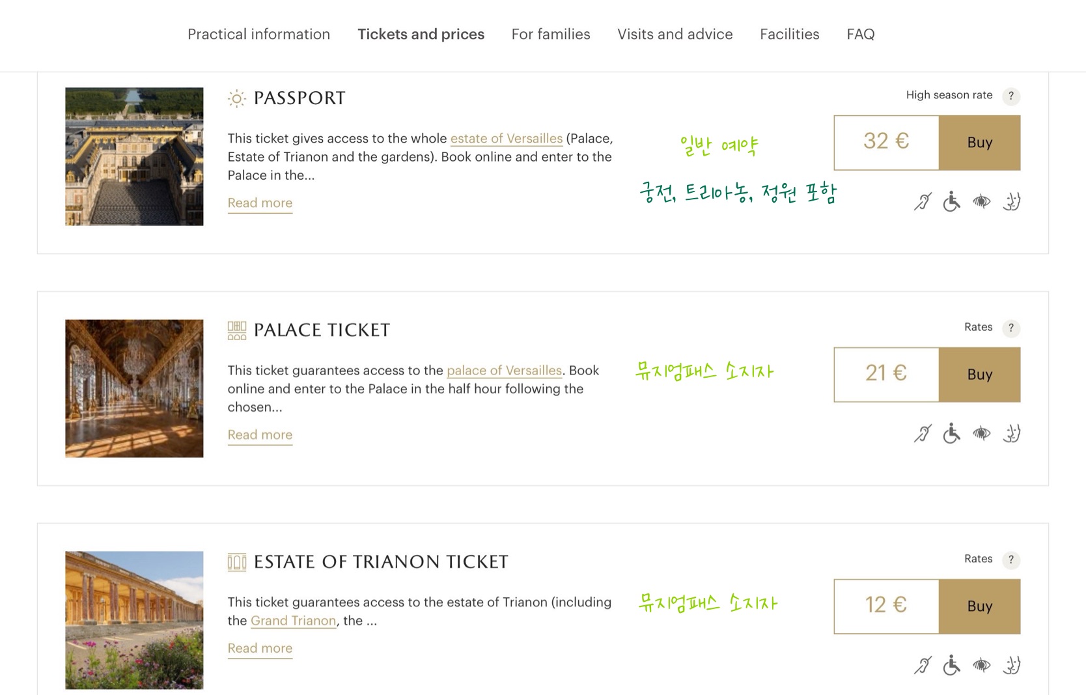Go to the FAQ tab

click(860, 35)
